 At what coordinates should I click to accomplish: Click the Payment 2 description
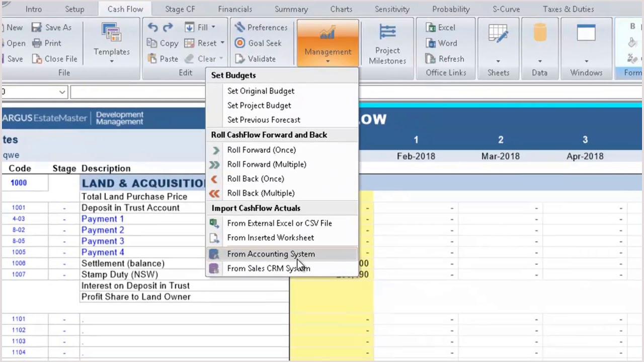point(103,230)
